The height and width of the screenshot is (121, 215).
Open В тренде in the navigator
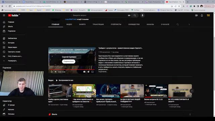[x=11, y=105]
